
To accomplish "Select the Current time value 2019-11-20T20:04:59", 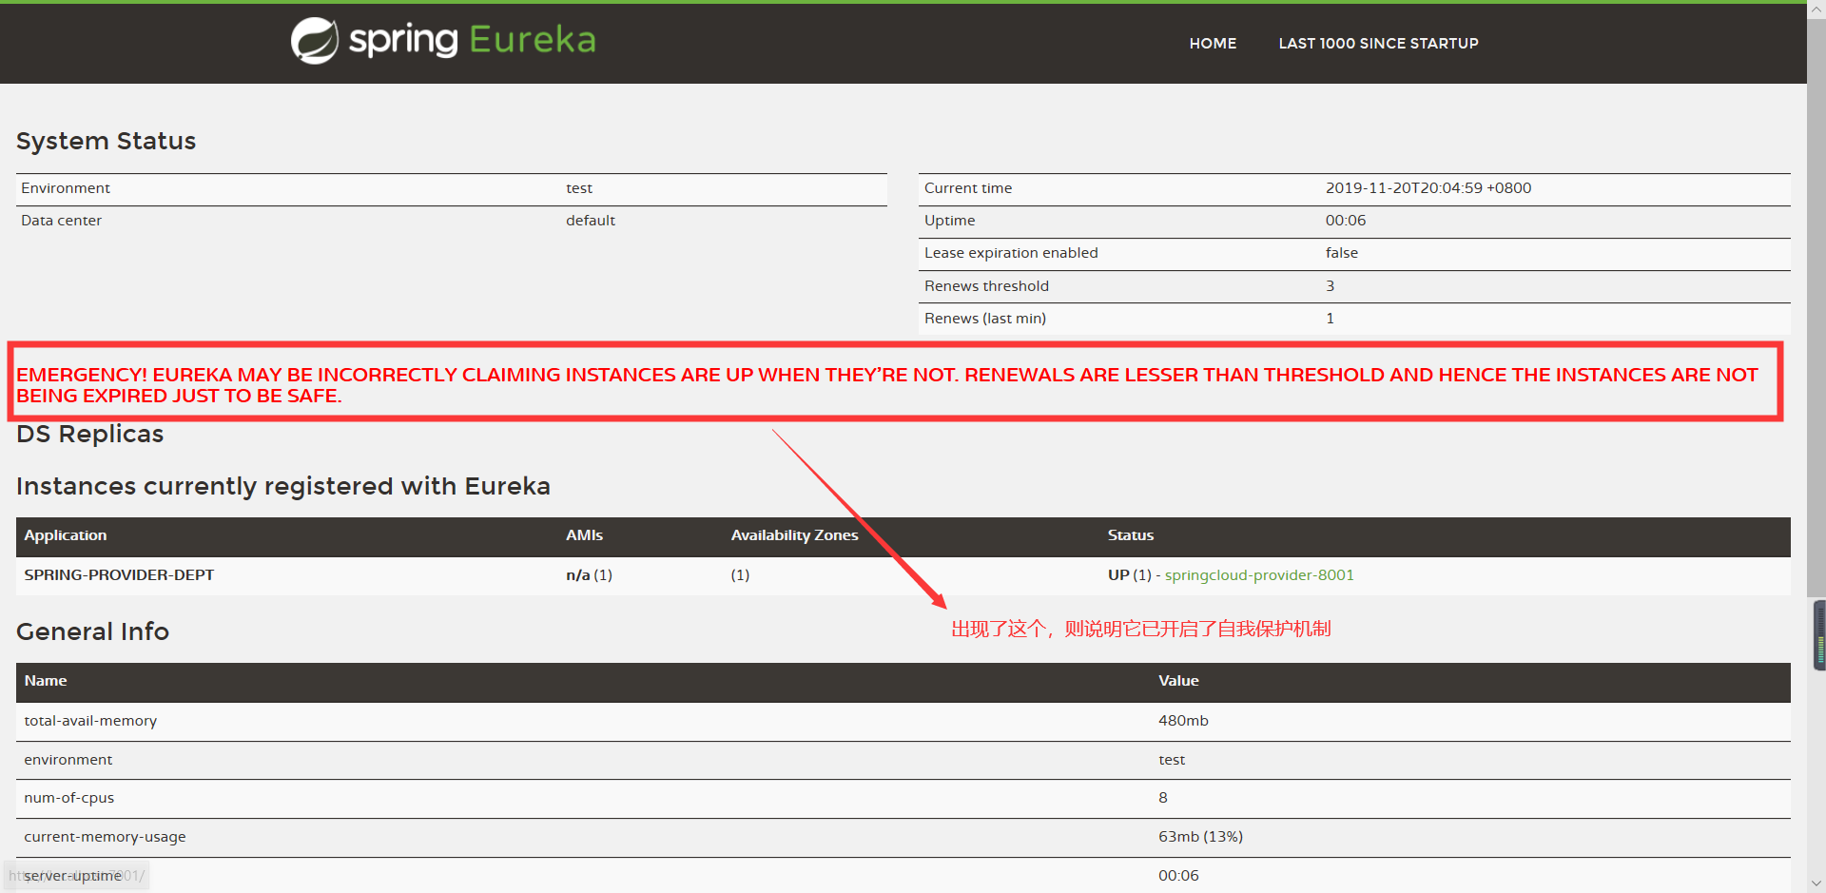I will [x=1428, y=188].
